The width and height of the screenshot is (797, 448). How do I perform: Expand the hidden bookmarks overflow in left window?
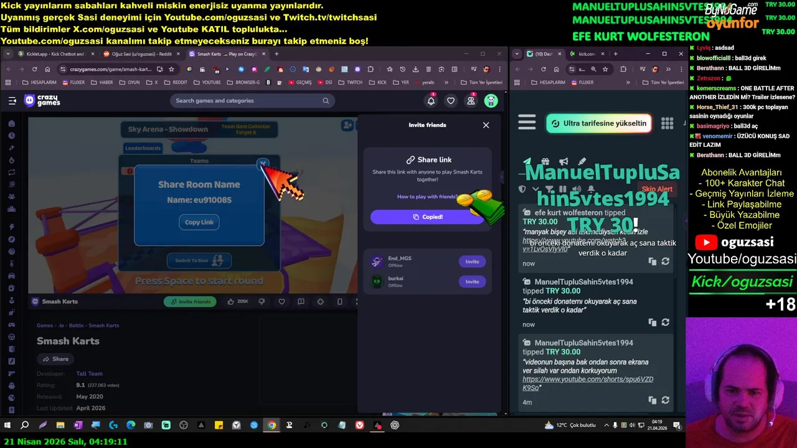(x=446, y=82)
